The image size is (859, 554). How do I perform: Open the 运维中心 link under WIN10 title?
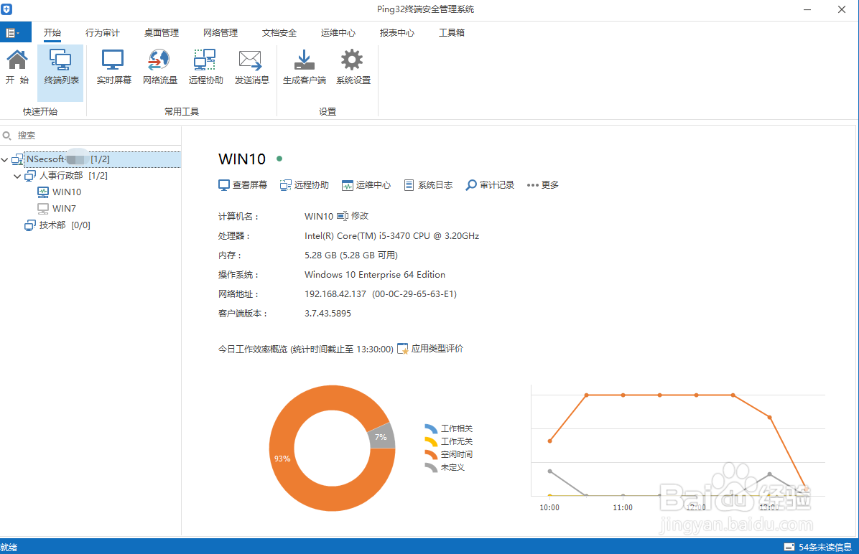366,185
